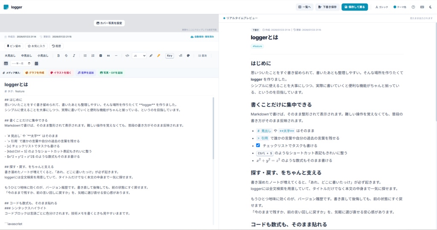Image resolution: width=437 pixels, height=230 pixels.
Task: Click the preview pane vertical scrollbar
Action: click(436, 71)
